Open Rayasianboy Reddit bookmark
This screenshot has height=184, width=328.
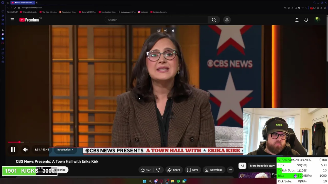(68, 12)
